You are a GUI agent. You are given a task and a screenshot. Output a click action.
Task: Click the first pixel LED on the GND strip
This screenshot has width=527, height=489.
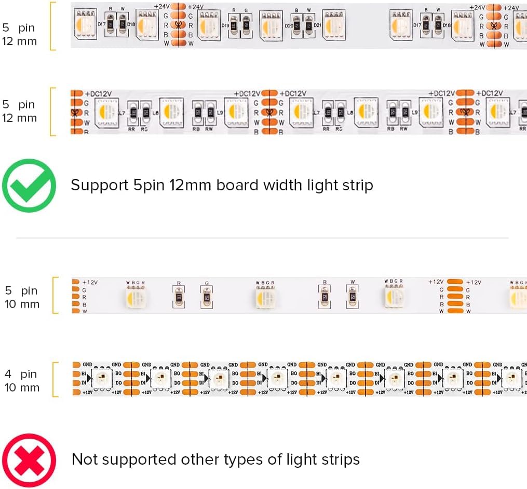pos(102,378)
